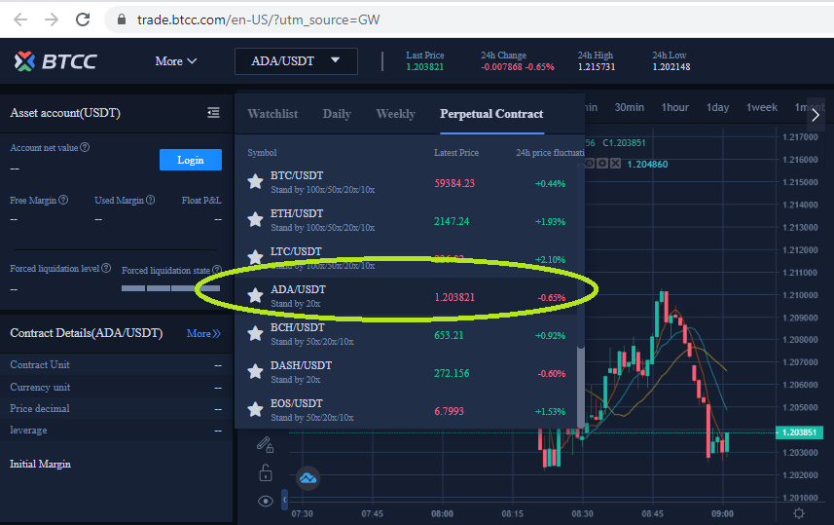Select the BCH/USDT contract row
Screen dimensions: 834x525
tap(407, 334)
